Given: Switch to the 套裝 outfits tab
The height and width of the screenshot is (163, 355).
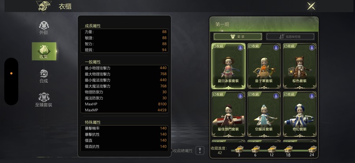Looking at the screenshot, I should pyautogui.click(x=238, y=37).
